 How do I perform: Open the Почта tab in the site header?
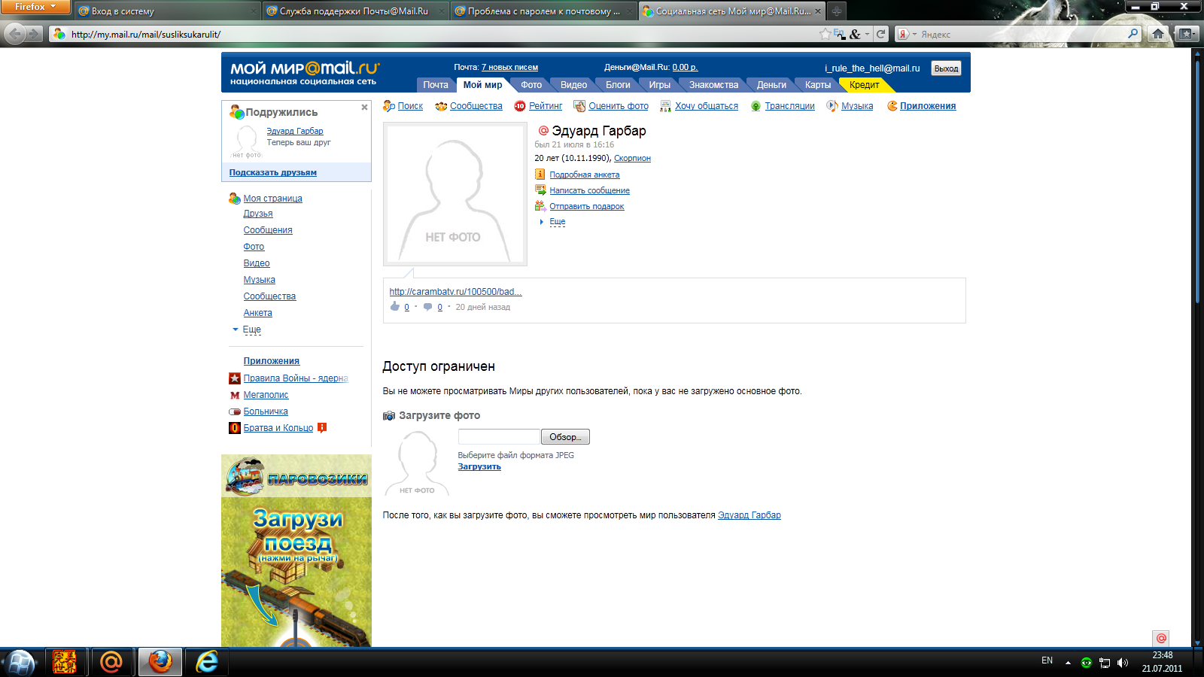pyautogui.click(x=436, y=85)
